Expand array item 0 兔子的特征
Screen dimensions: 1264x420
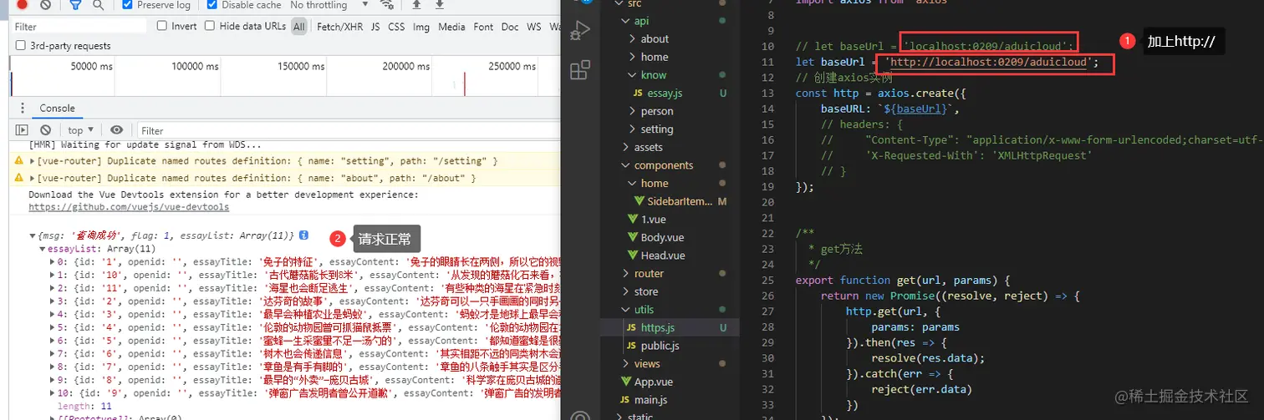(x=54, y=261)
